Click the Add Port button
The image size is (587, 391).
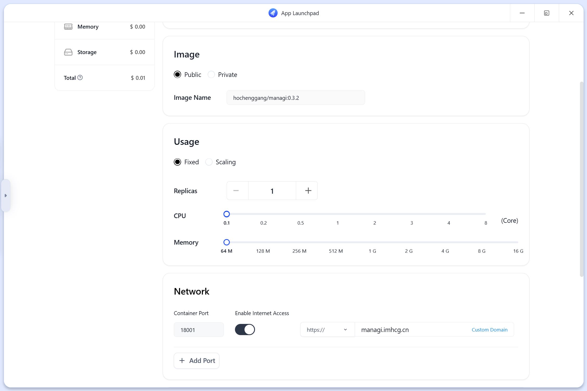coord(196,361)
